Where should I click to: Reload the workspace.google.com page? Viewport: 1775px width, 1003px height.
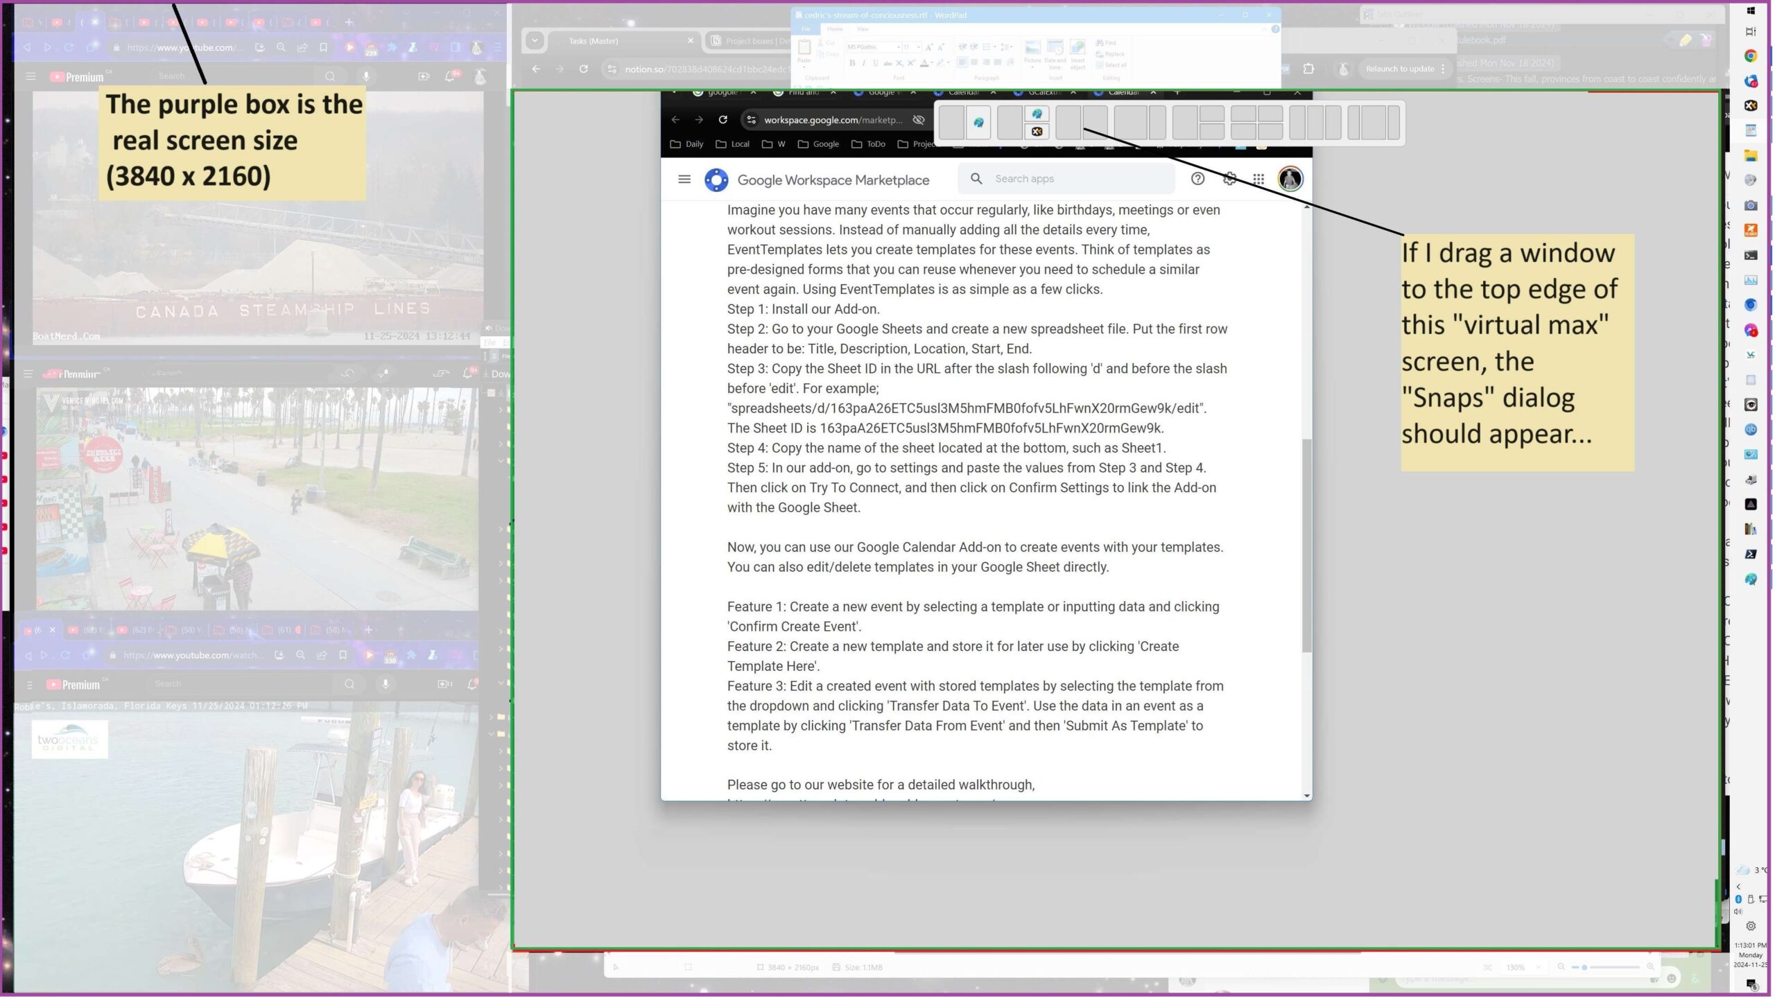722,120
